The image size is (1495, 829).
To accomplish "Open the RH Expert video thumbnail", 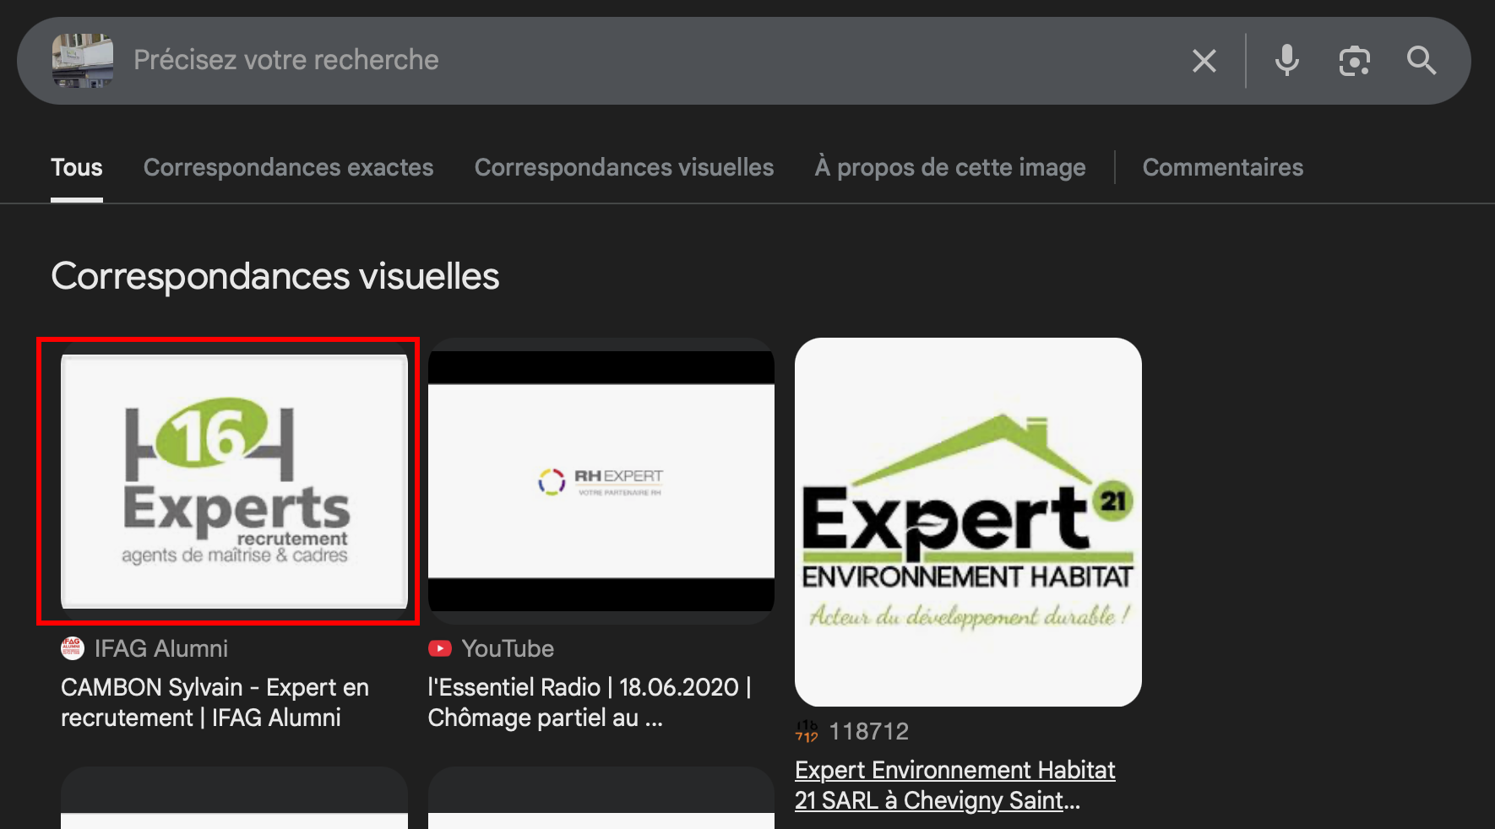I will click(x=601, y=481).
